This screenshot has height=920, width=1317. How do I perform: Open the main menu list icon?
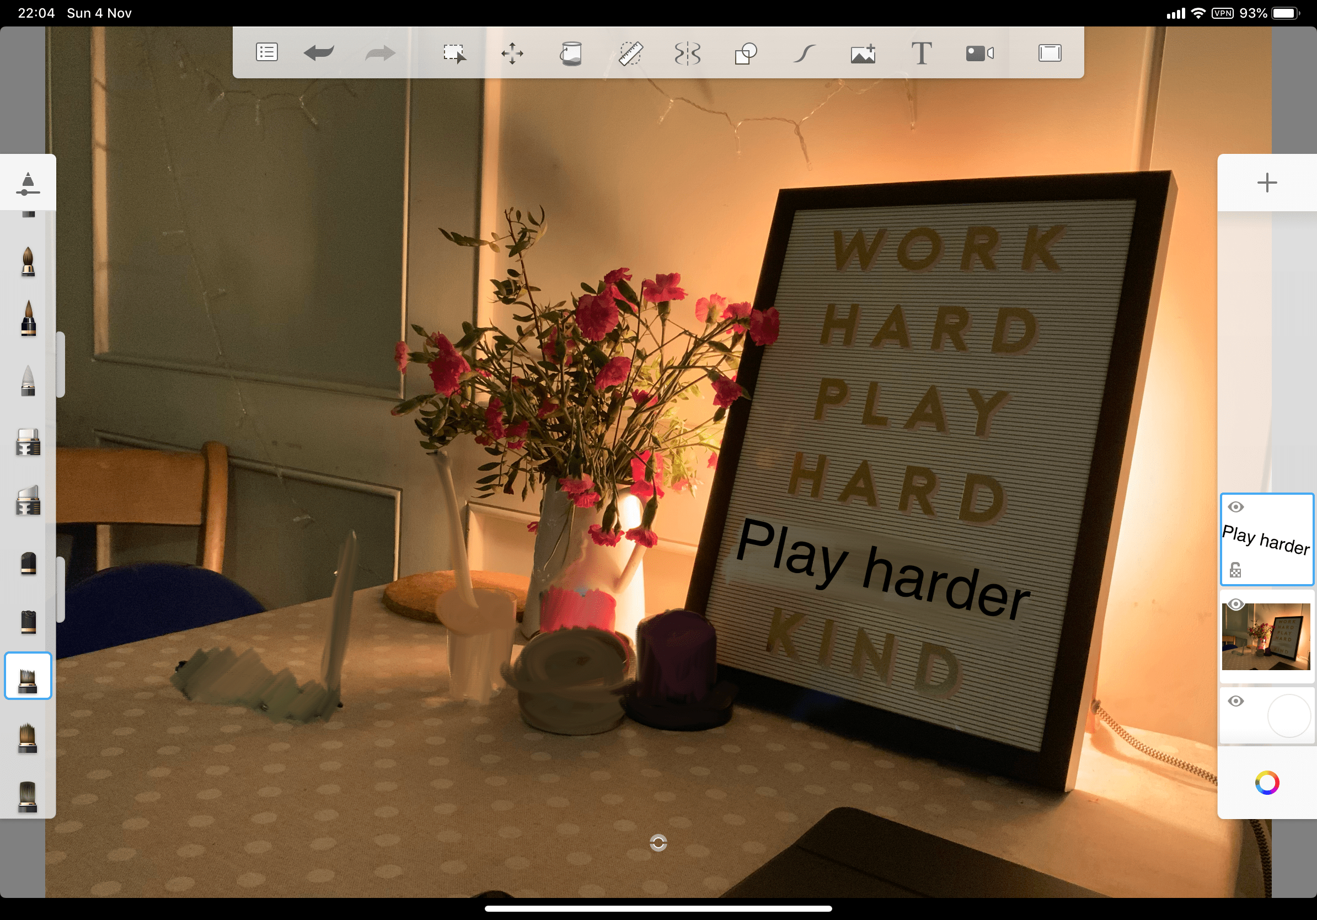click(x=267, y=53)
